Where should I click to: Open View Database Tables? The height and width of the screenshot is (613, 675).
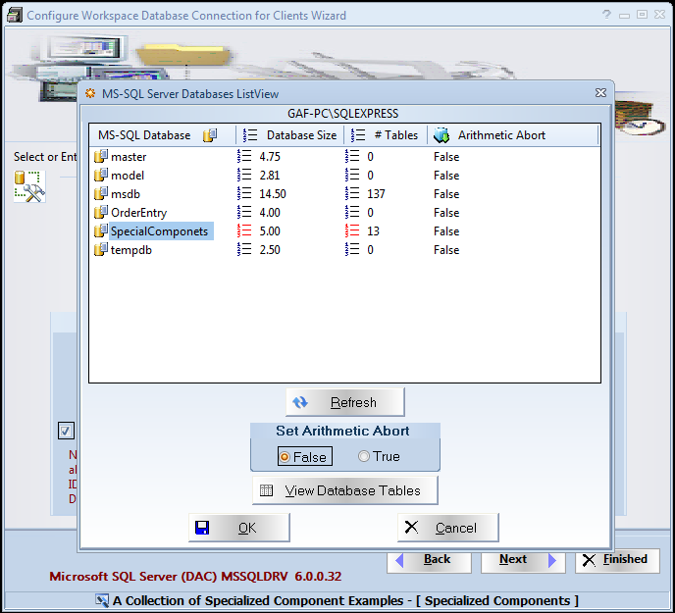(x=344, y=490)
